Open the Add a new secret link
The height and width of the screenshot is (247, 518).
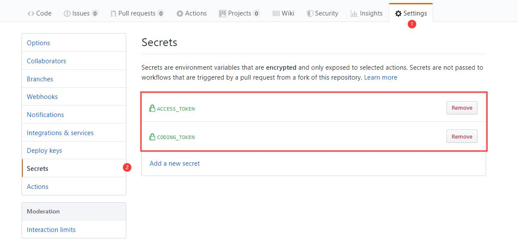point(175,164)
